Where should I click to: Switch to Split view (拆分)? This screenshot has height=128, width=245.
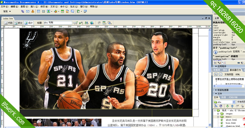click(x=18, y=23)
